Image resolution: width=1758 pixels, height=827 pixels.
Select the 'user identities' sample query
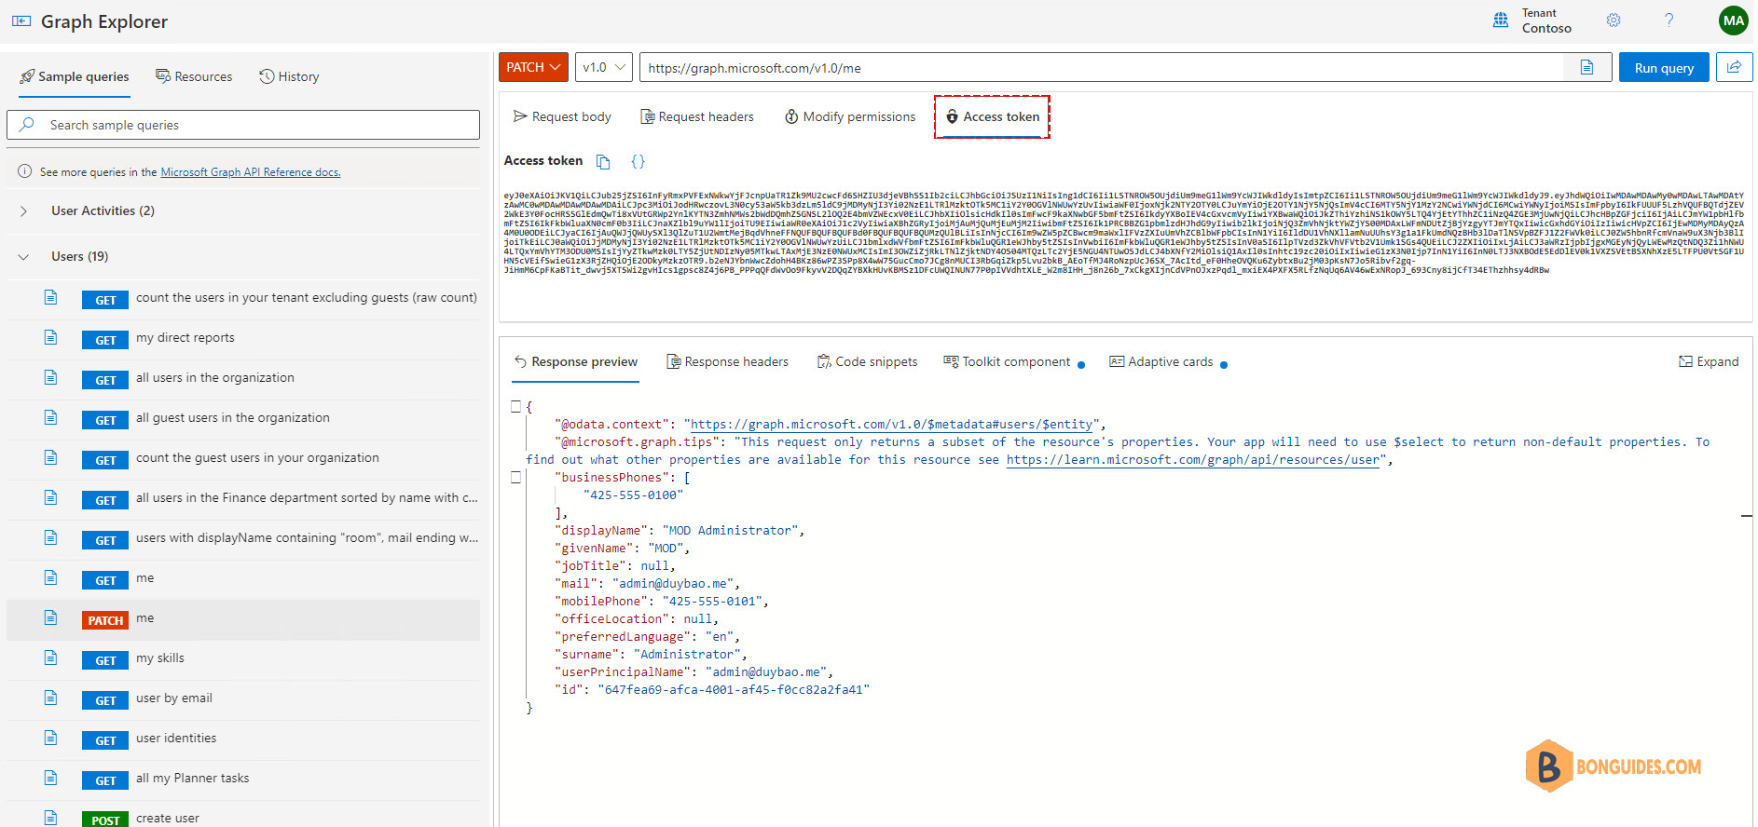pyautogui.click(x=243, y=738)
